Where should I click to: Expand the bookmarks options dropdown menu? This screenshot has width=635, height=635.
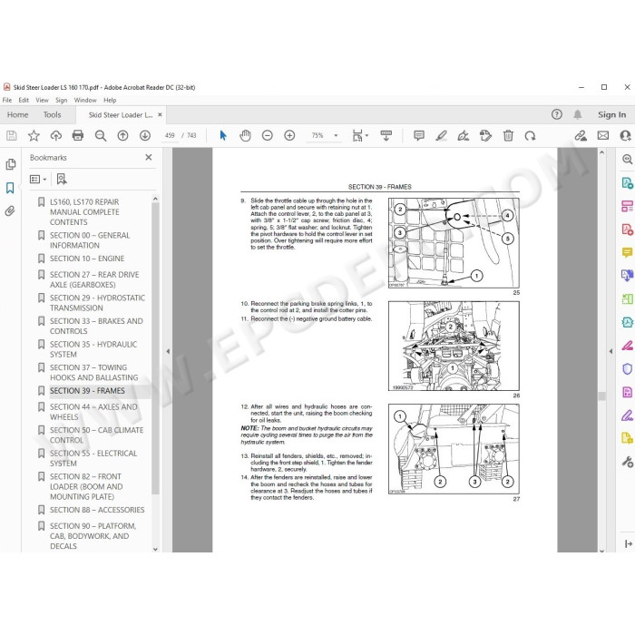(38, 179)
